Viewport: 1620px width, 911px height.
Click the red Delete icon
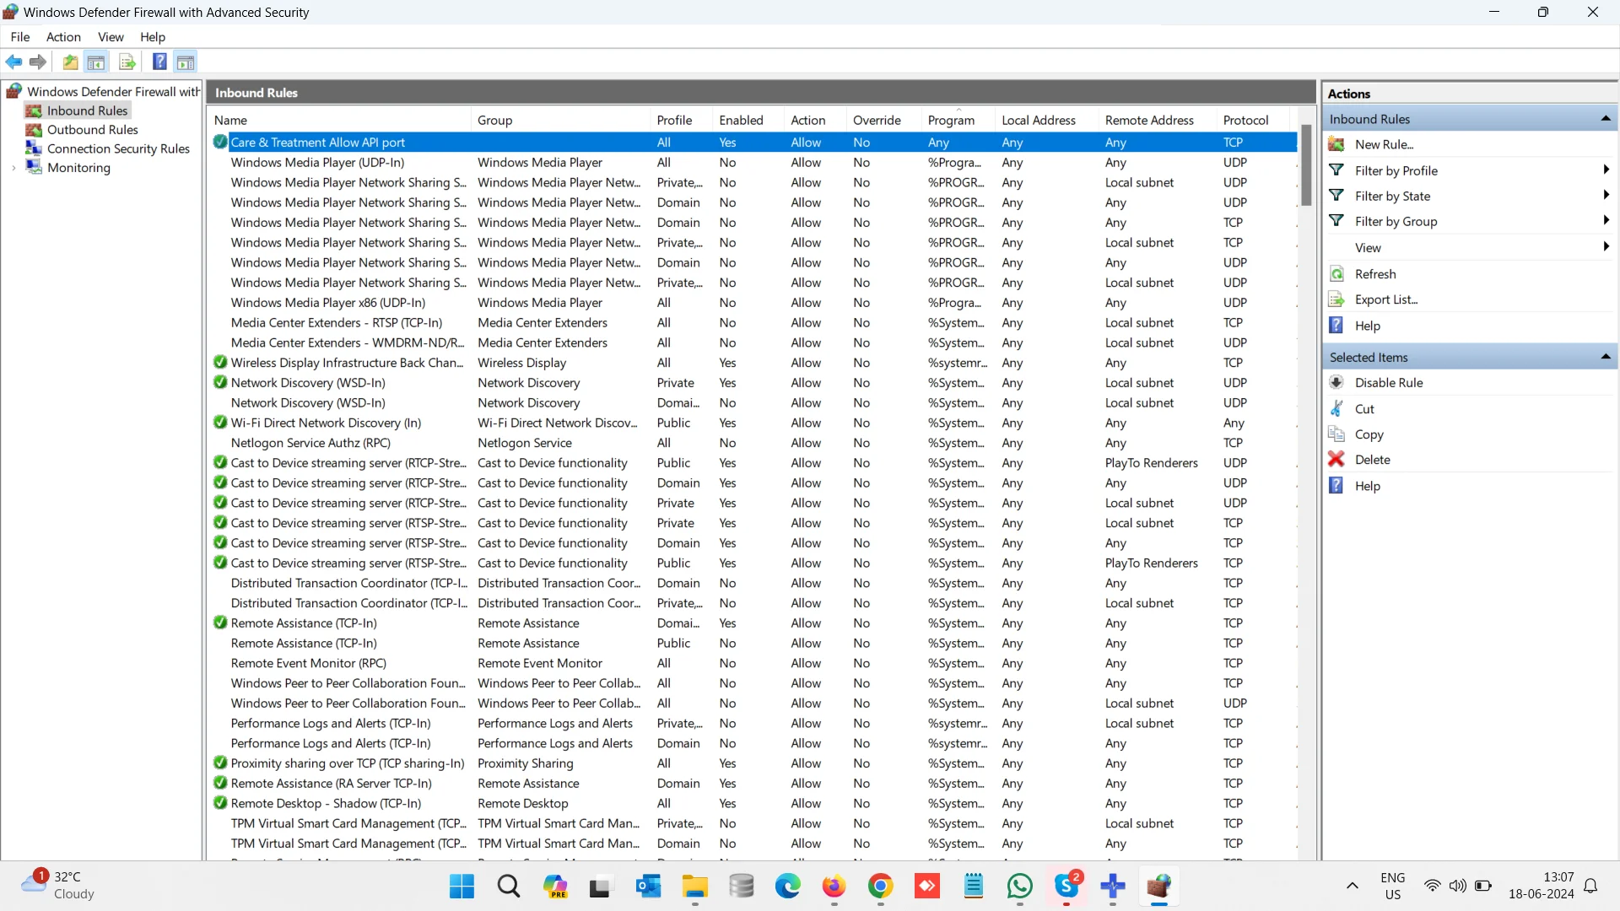click(1336, 460)
